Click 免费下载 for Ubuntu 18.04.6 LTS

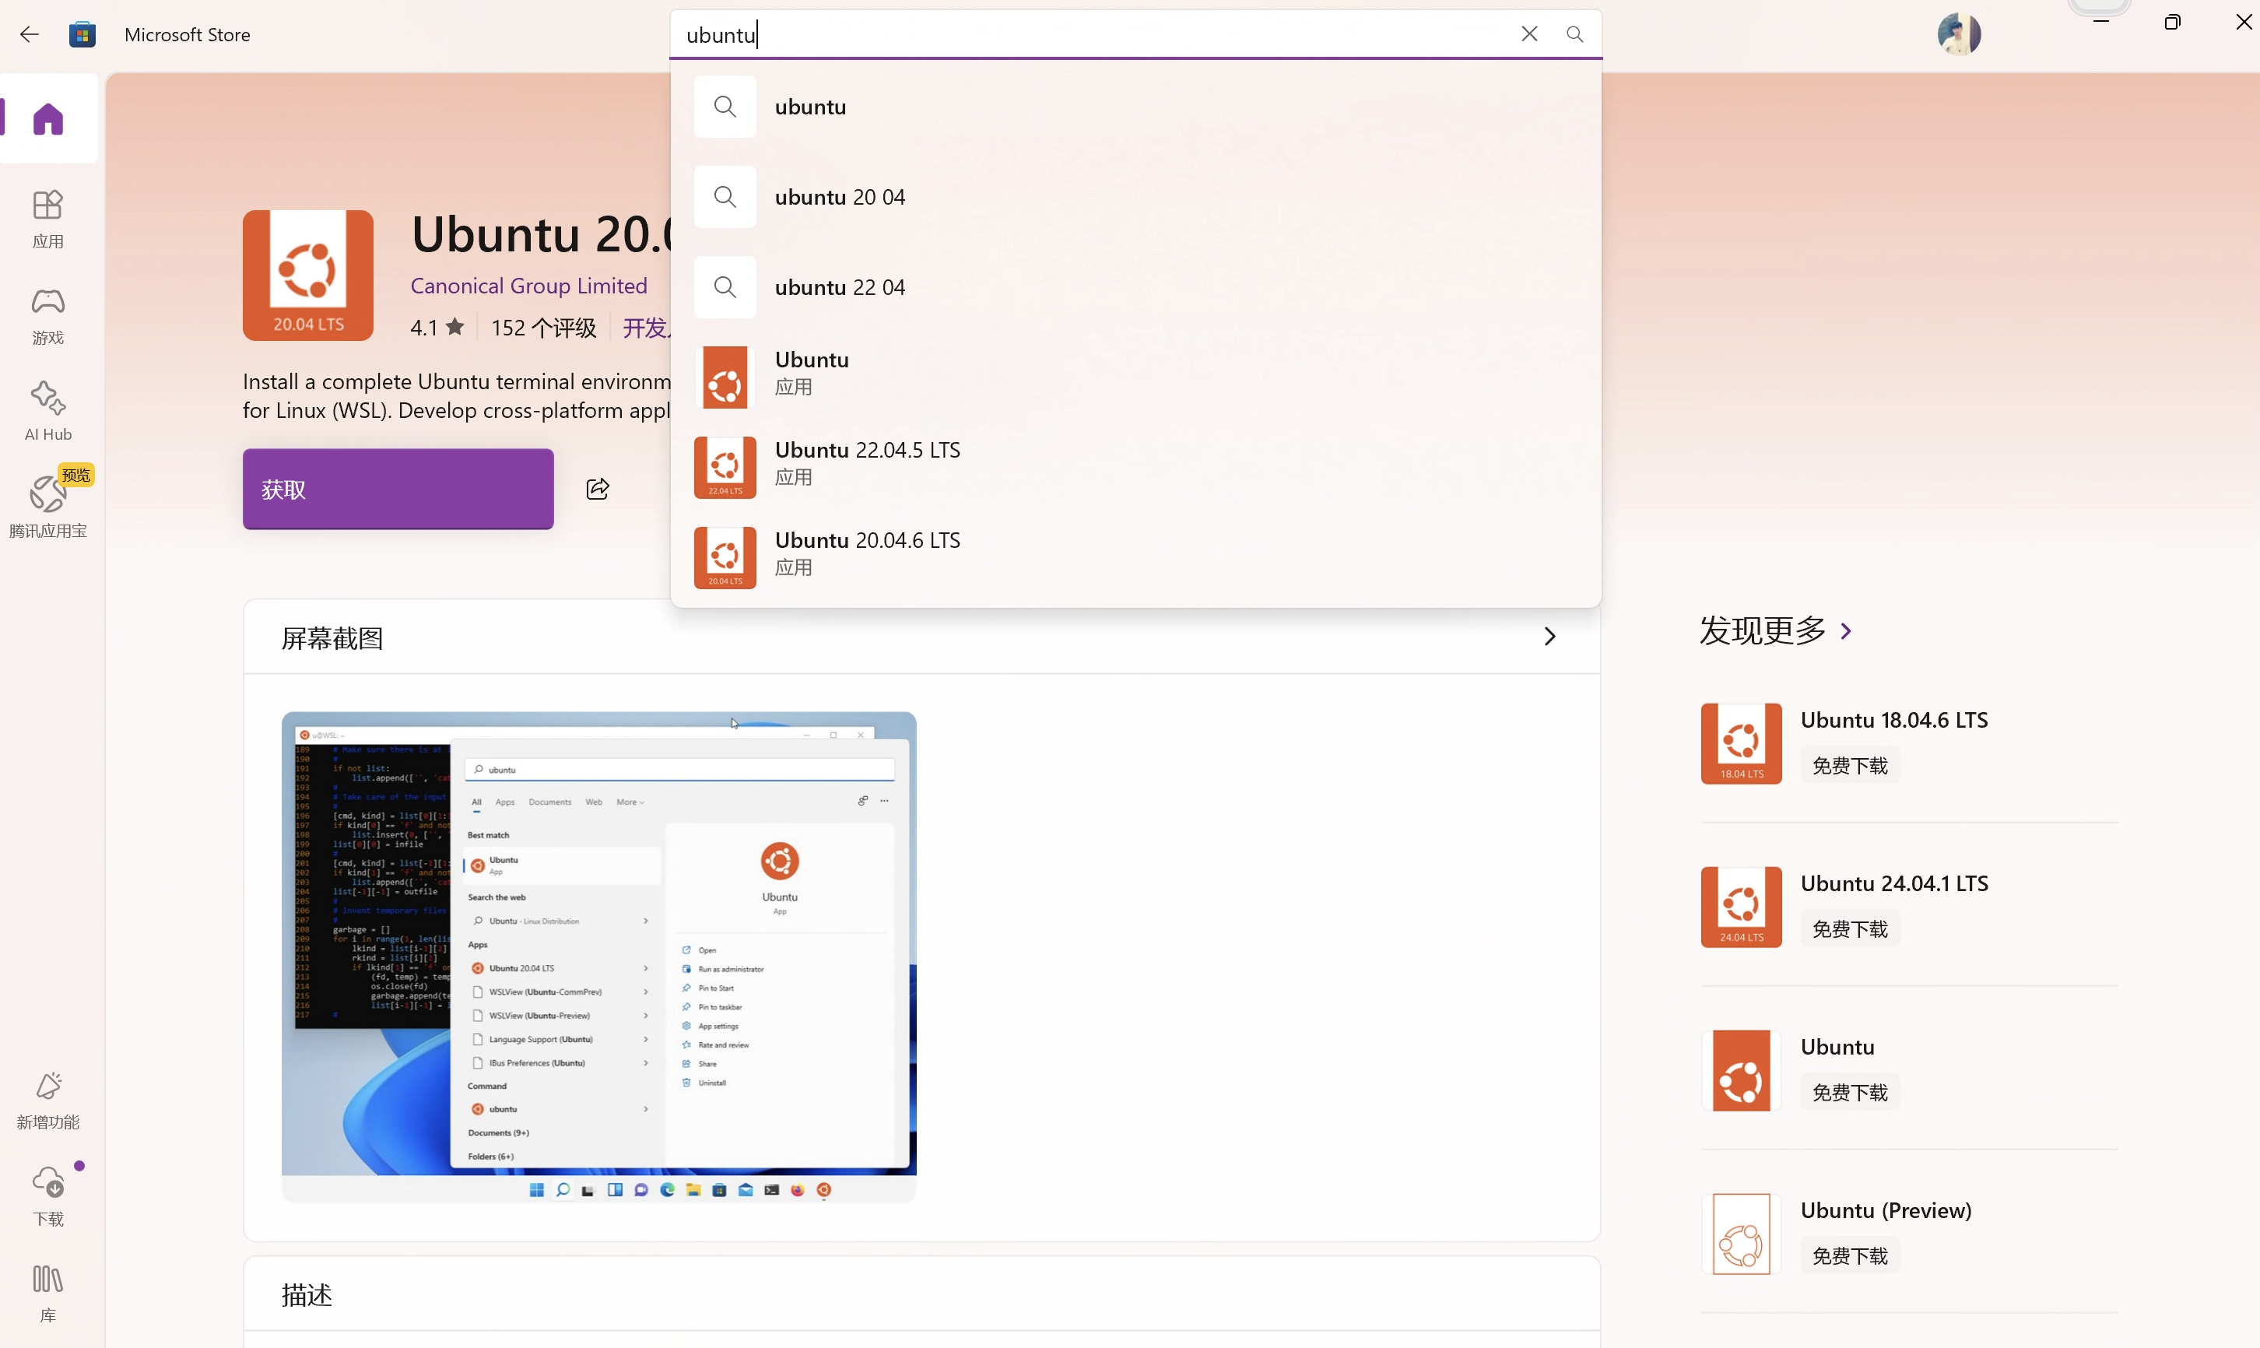tap(1851, 766)
